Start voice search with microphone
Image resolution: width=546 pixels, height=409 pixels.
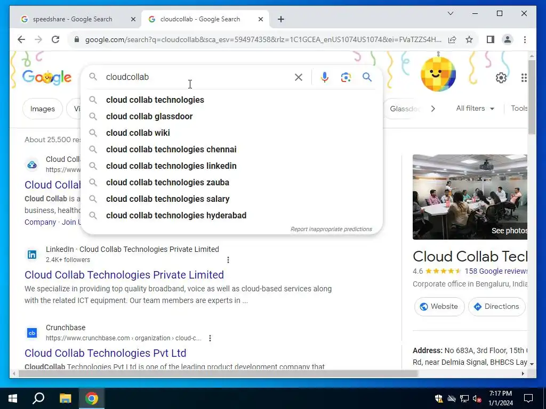[x=325, y=77]
